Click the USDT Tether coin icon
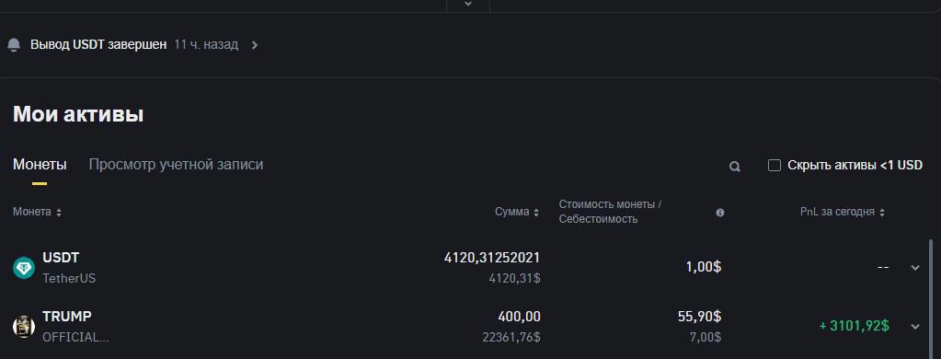This screenshot has height=359, width=941. (x=24, y=268)
